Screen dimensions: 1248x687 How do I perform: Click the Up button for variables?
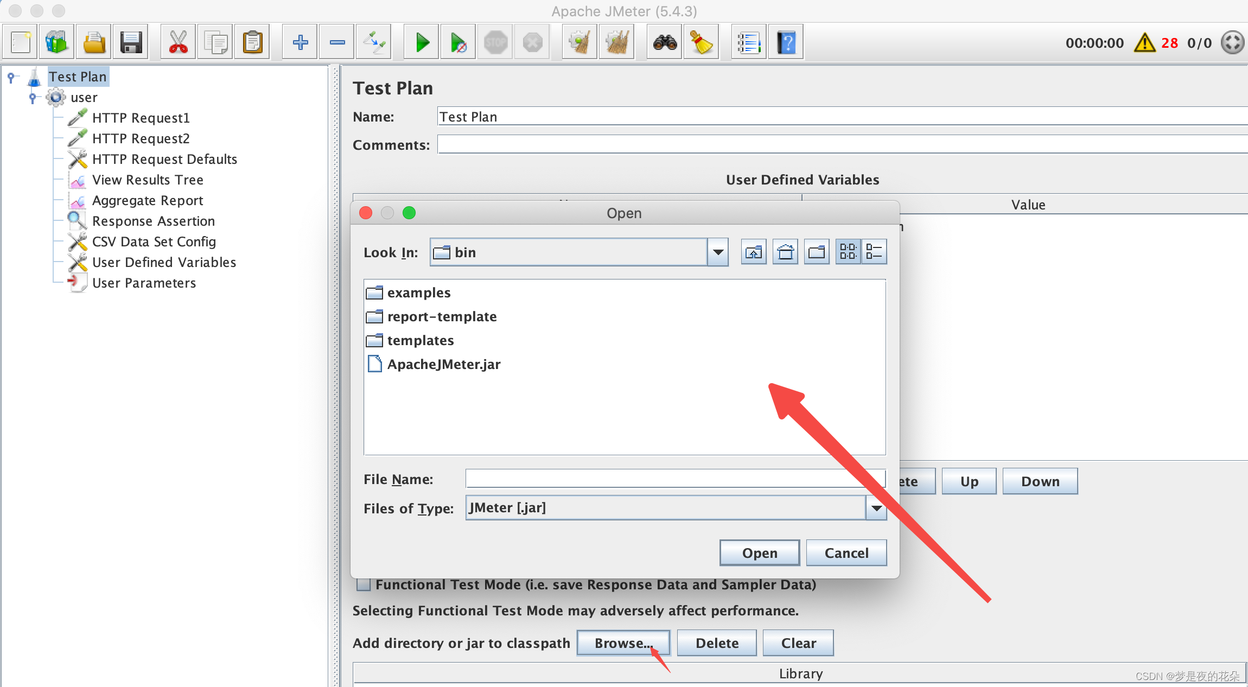click(969, 481)
